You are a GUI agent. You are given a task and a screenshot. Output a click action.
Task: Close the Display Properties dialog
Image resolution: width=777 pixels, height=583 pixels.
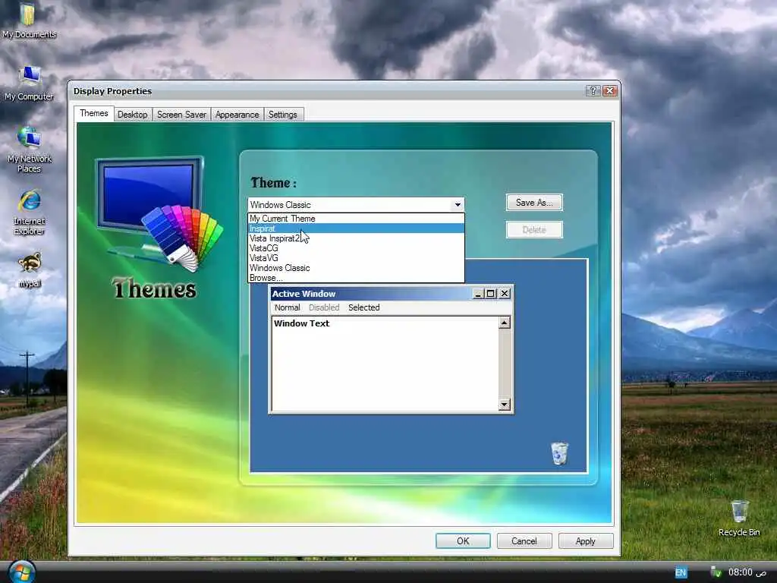pos(609,91)
